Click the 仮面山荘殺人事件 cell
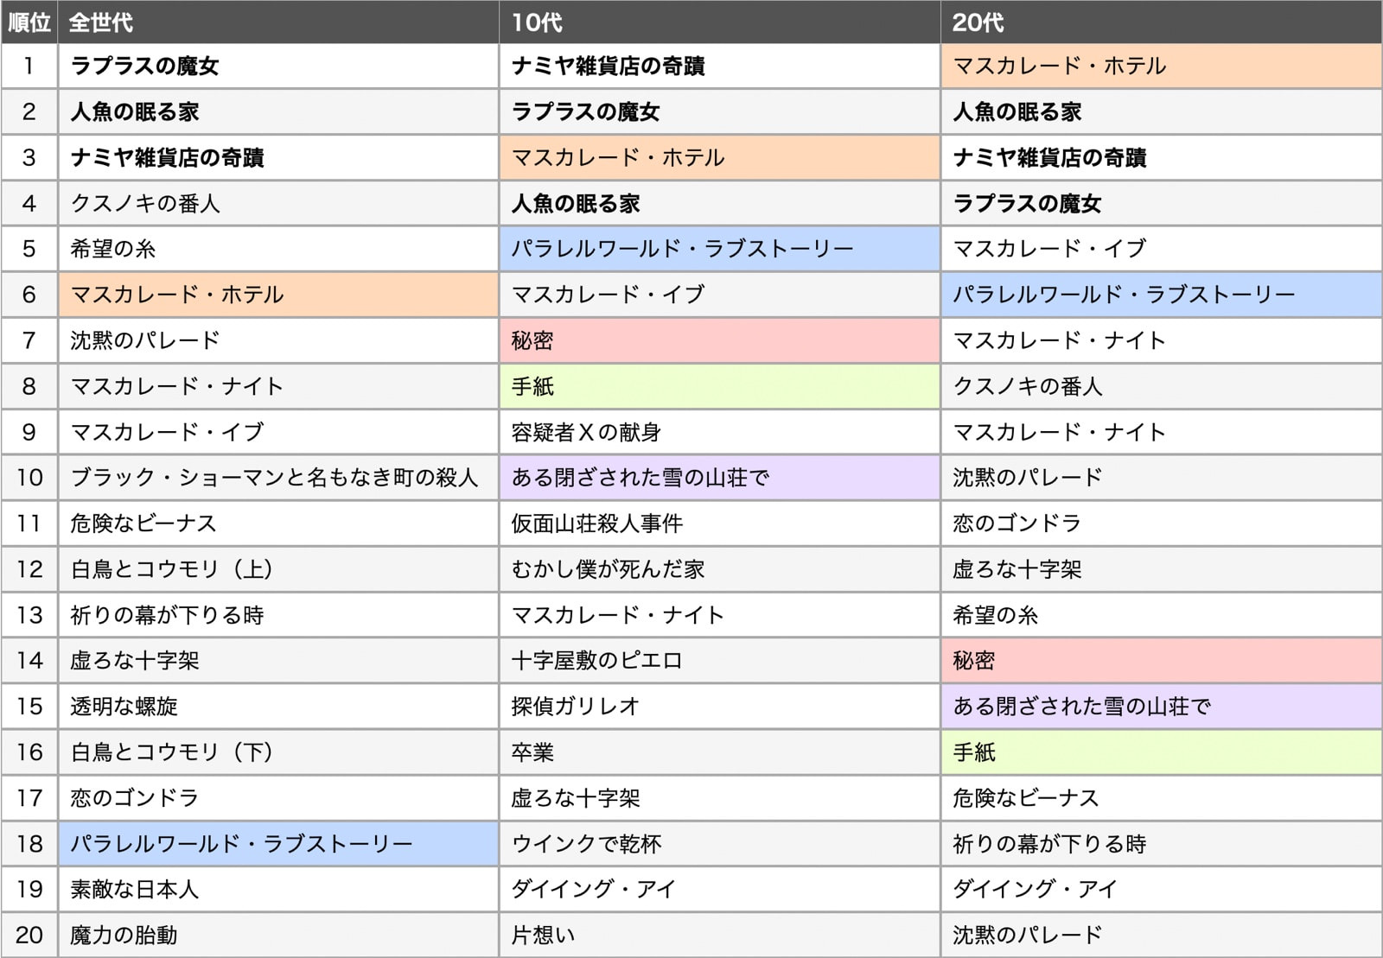Viewport: 1383px width, 958px height. point(596,523)
